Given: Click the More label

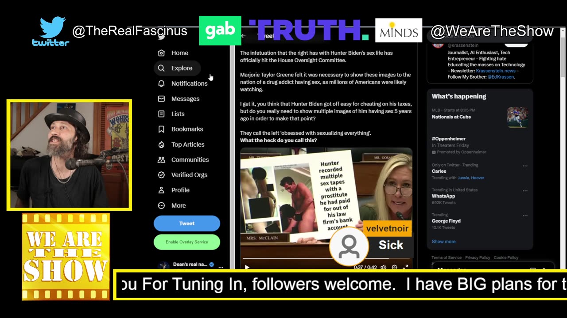Looking at the screenshot, I should 179,205.
